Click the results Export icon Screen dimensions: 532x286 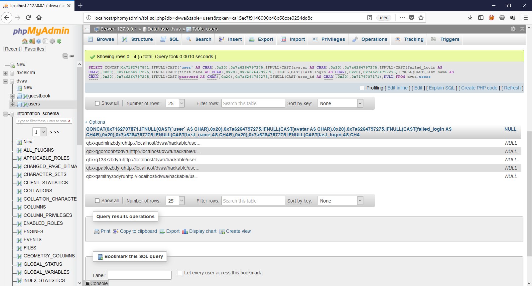pos(162,231)
